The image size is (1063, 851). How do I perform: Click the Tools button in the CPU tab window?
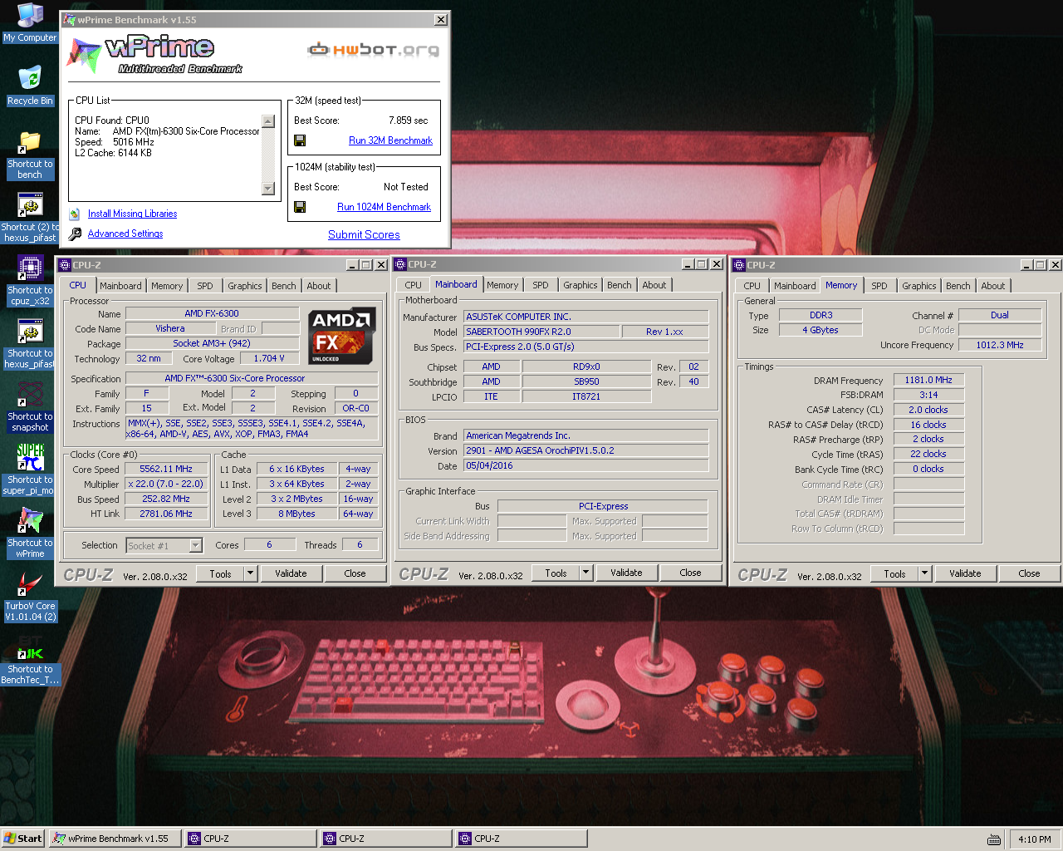(x=220, y=573)
